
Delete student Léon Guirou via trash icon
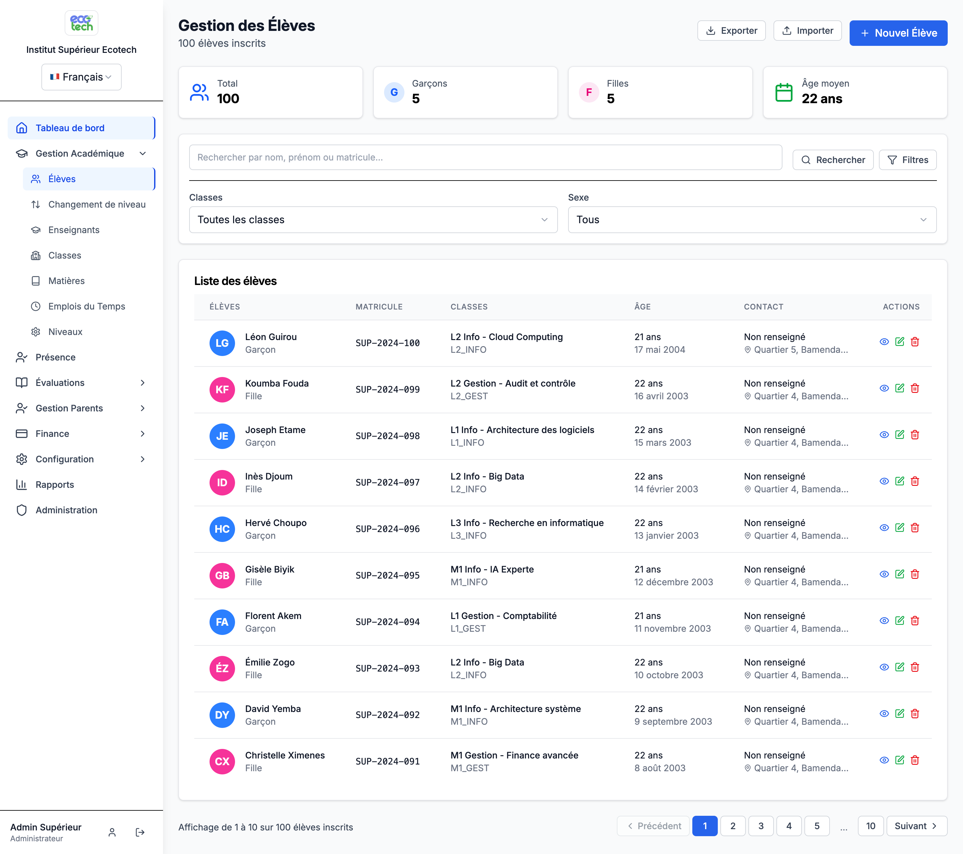(x=915, y=342)
